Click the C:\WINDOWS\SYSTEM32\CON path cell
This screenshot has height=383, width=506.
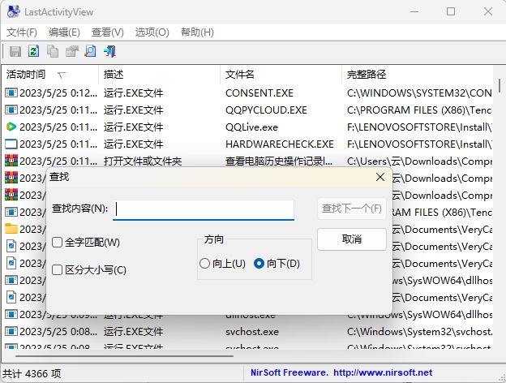(x=419, y=93)
